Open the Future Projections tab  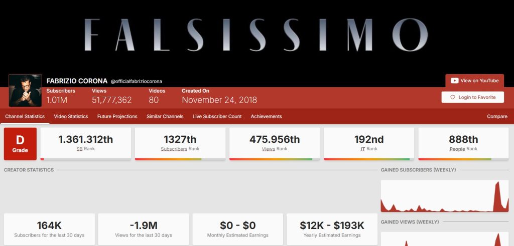tap(117, 117)
